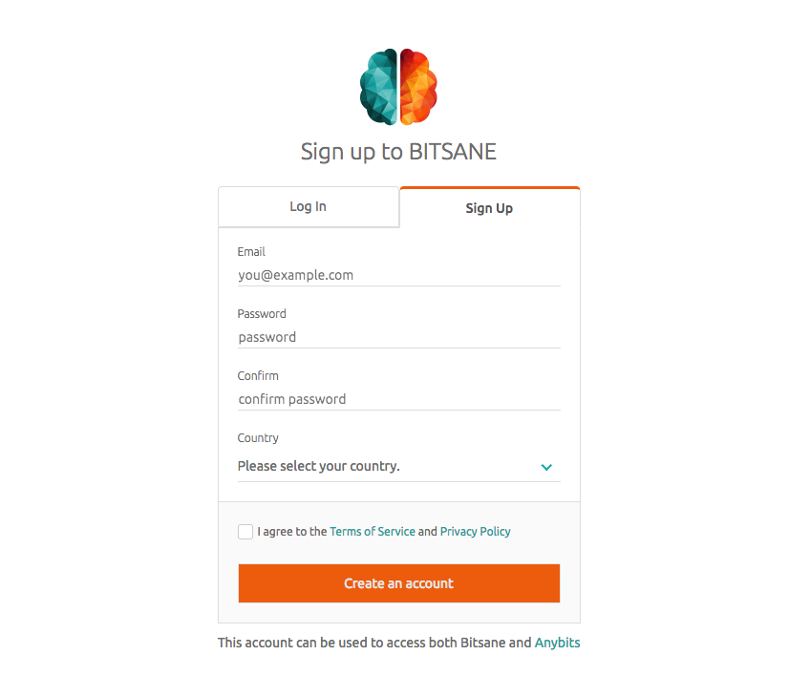The width and height of the screenshot is (789, 697).
Task: Click the teal chevron arrow in Country
Action: click(546, 467)
